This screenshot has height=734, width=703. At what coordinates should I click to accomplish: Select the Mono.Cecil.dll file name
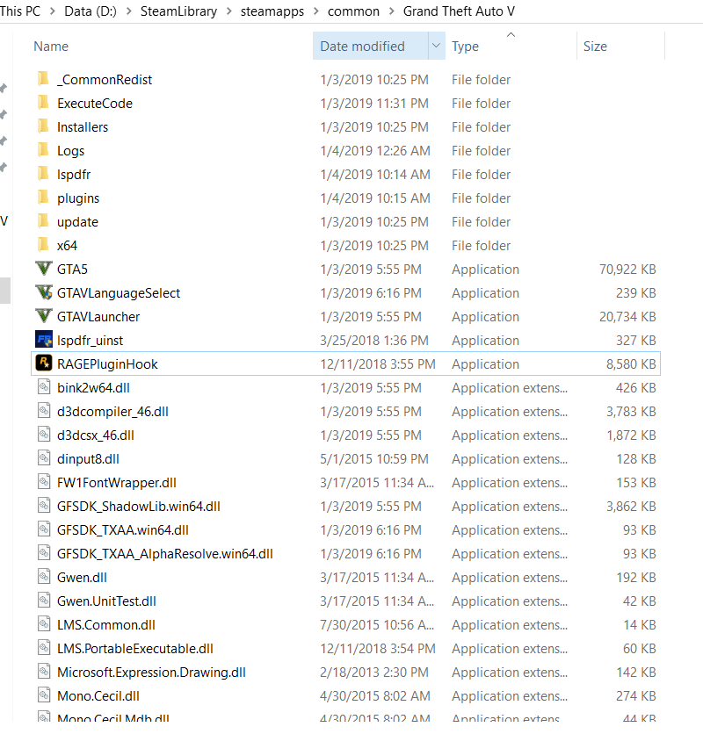(x=98, y=696)
